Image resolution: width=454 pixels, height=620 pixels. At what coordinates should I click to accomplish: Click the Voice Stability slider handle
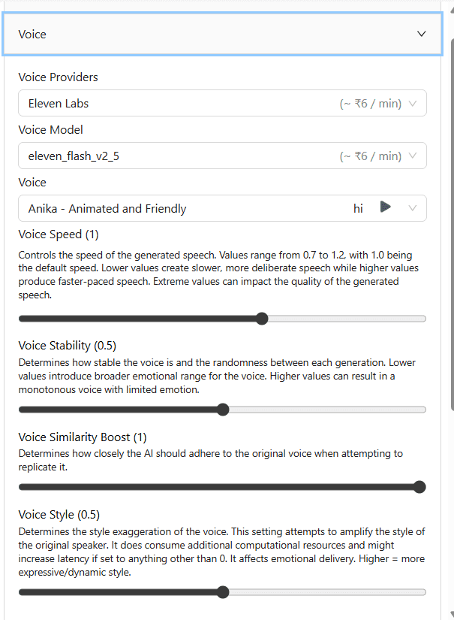coord(222,410)
